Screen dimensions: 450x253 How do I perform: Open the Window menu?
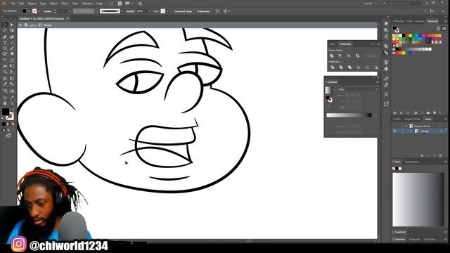pyautogui.click(x=87, y=4)
